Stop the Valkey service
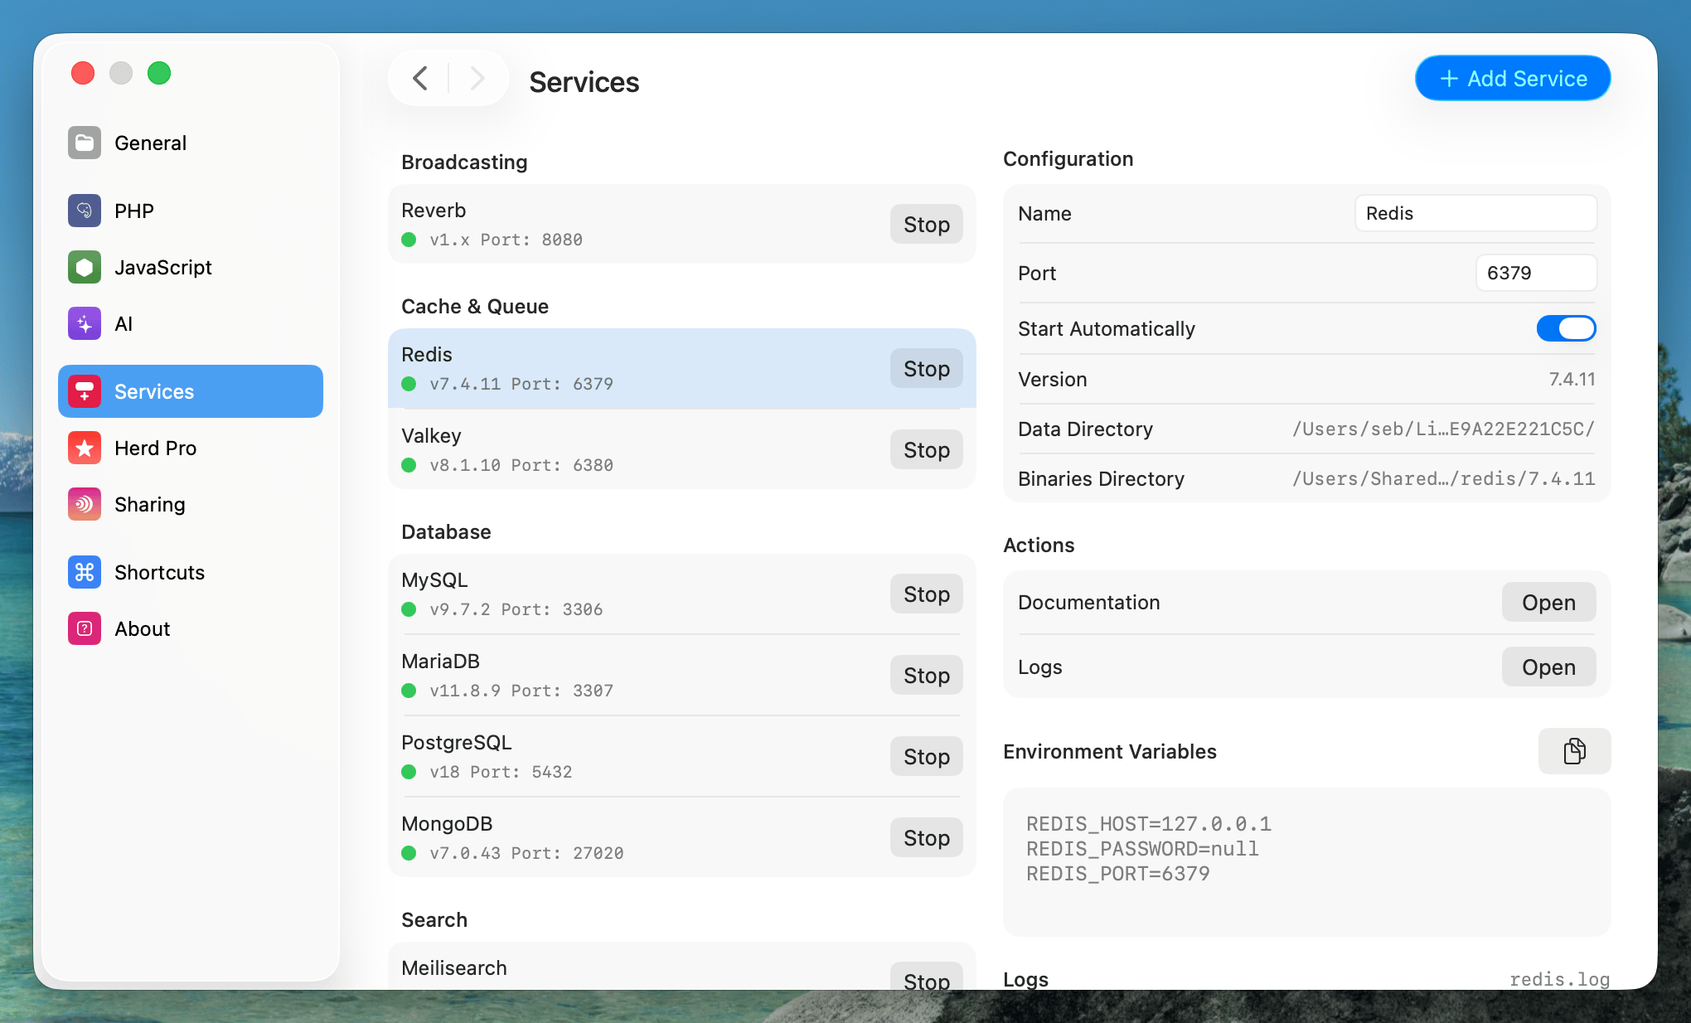The width and height of the screenshot is (1691, 1023). 927,449
